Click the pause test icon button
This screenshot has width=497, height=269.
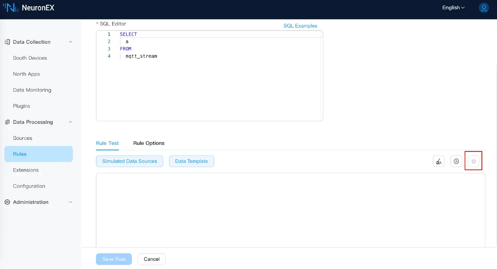tap(456, 161)
